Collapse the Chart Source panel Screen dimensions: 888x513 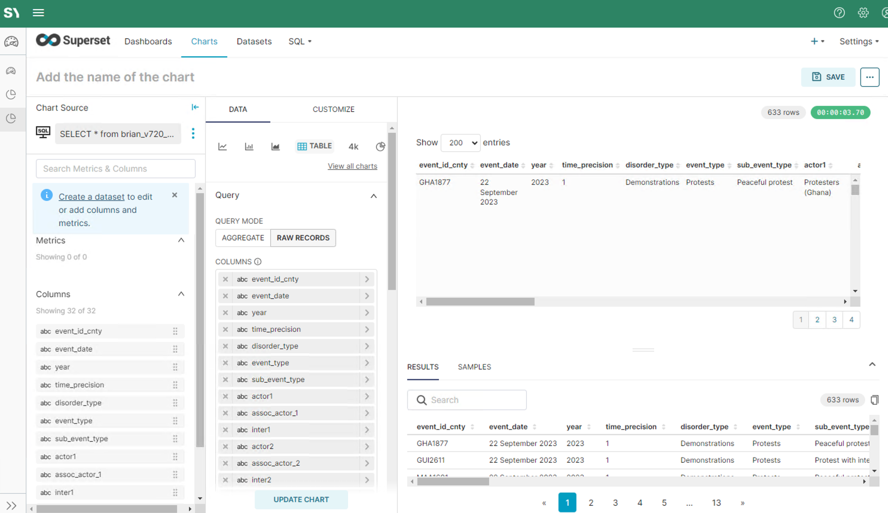pyautogui.click(x=195, y=107)
